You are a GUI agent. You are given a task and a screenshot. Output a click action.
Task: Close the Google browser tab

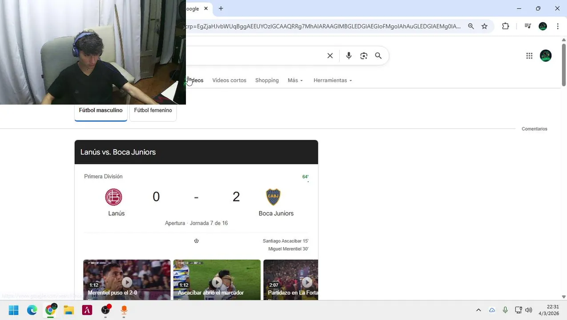pyautogui.click(x=206, y=8)
